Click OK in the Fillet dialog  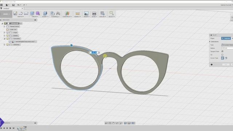[x=226, y=65]
